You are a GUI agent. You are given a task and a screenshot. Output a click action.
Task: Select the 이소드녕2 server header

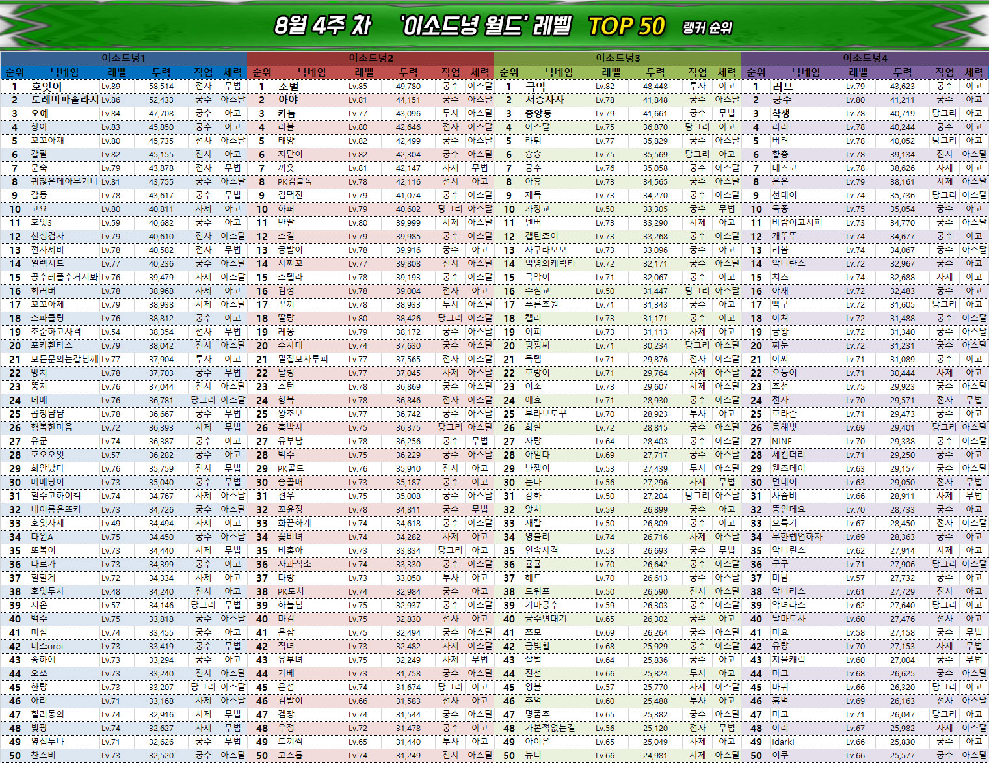[x=371, y=58]
